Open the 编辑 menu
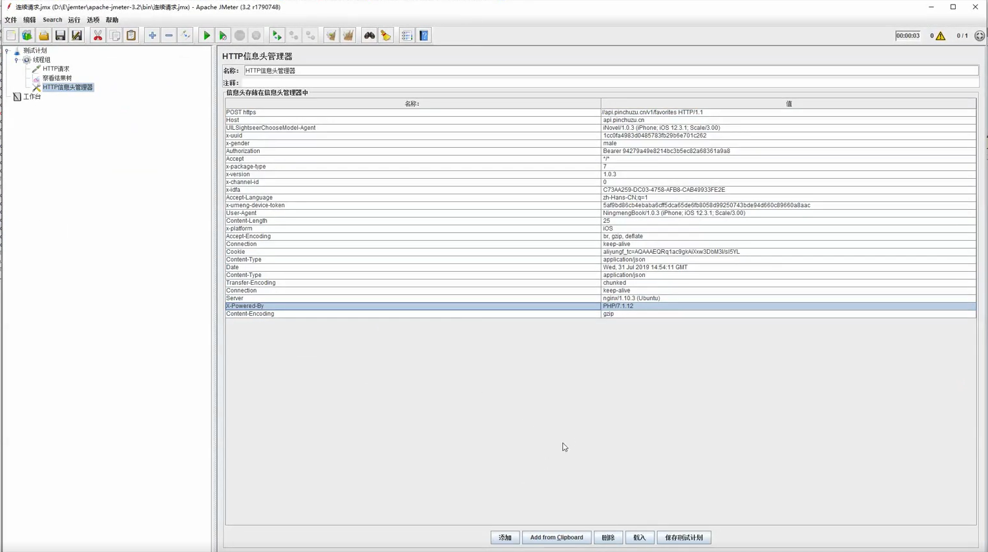Image resolution: width=988 pixels, height=552 pixels. [30, 20]
